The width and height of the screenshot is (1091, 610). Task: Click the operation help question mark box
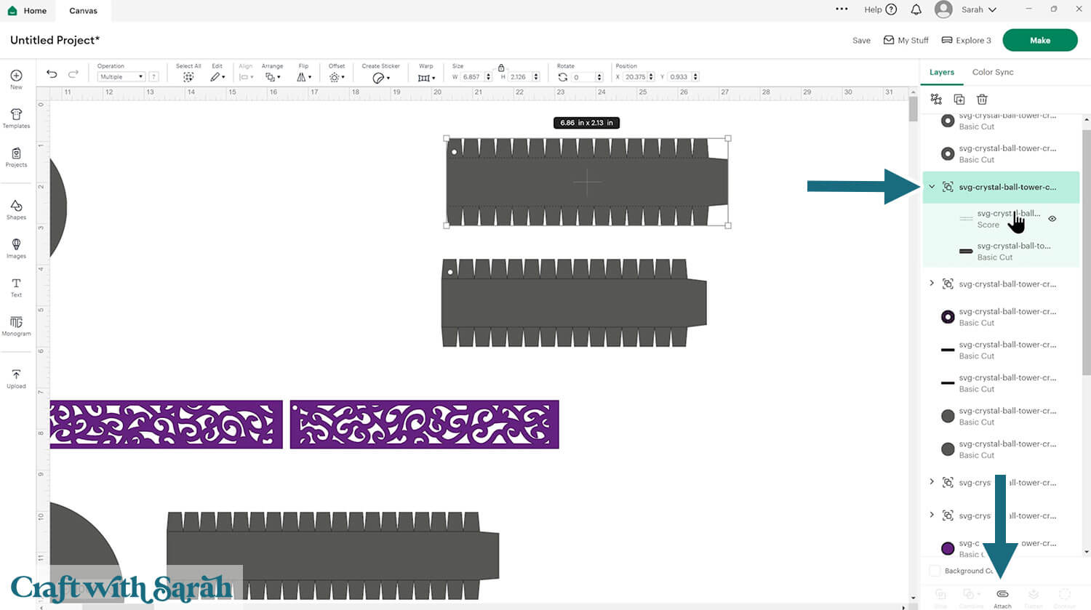point(153,77)
